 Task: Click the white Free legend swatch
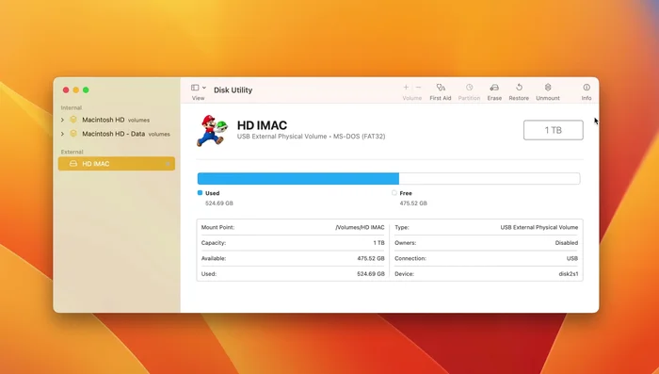(x=394, y=193)
